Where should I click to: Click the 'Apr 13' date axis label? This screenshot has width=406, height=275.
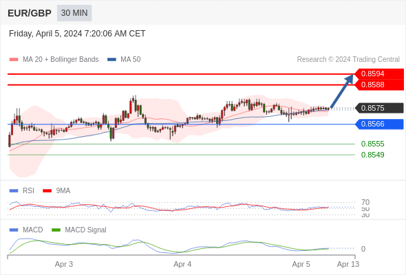348,264
